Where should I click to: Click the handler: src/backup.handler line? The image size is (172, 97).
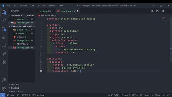pyautogui.click(x=73, y=65)
